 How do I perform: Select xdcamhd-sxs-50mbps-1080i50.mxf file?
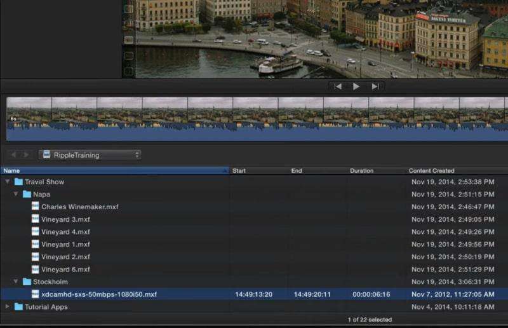pyautogui.click(x=99, y=294)
